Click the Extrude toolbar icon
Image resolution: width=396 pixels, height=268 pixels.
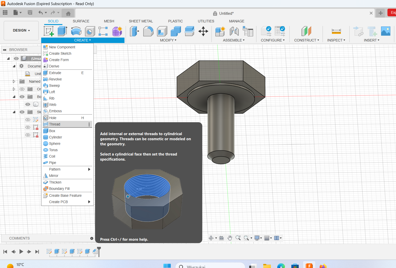pyautogui.click(x=62, y=31)
